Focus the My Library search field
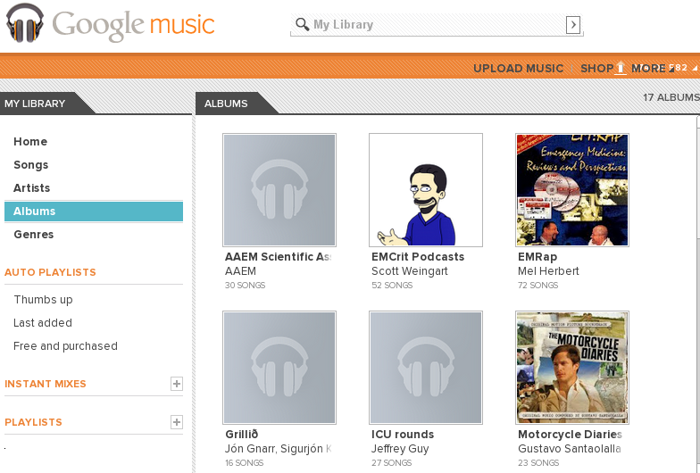Screen dimensions: 700x473 [x=437, y=25]
